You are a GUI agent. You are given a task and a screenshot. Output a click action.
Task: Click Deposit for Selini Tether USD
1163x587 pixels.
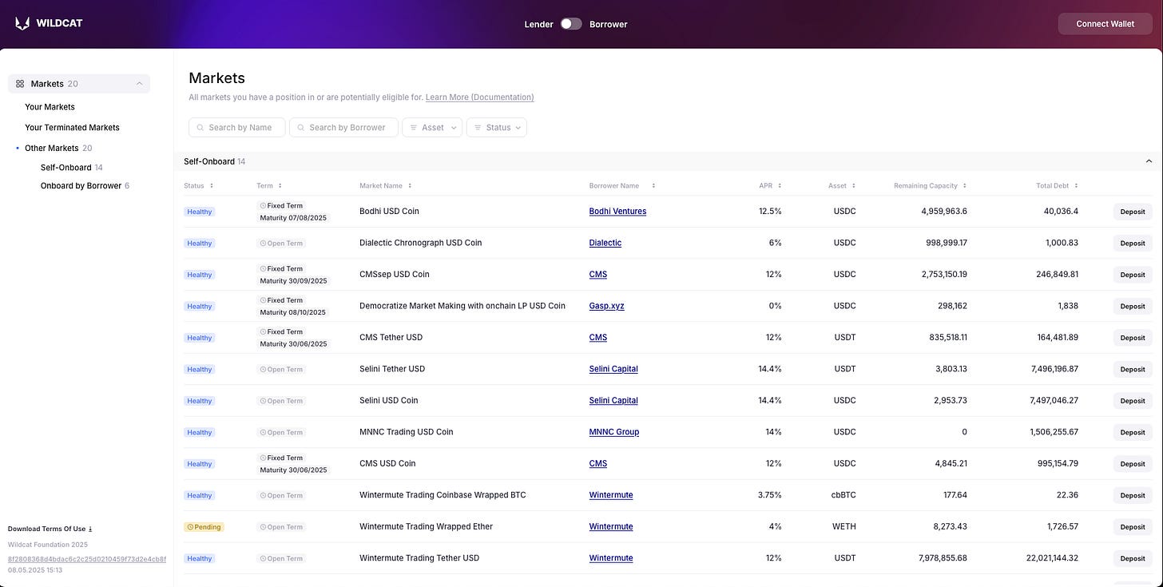1133,370
